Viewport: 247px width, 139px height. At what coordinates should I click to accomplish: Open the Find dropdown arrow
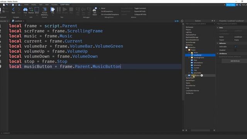click(25, 15)
